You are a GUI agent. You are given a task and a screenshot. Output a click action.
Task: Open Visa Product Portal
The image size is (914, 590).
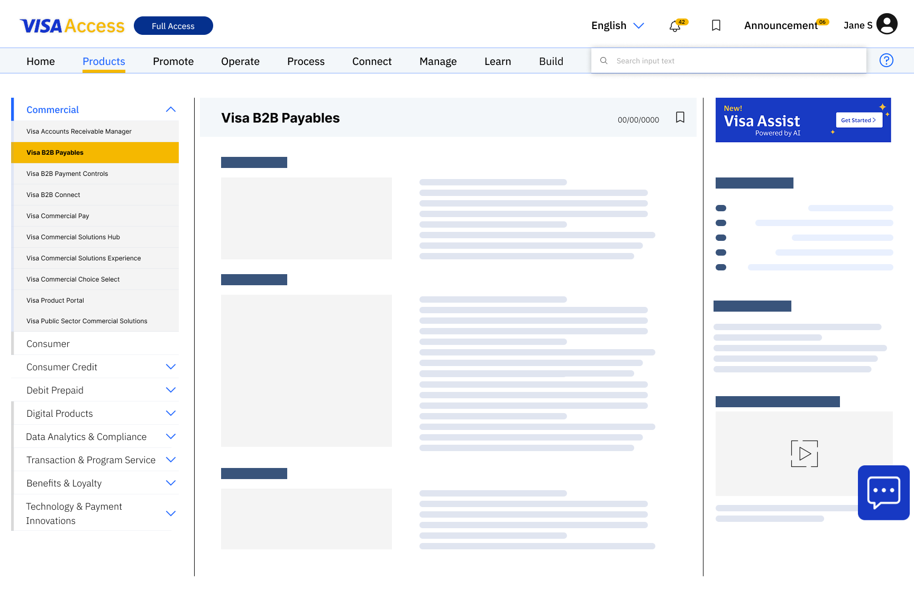pos(95,301)
